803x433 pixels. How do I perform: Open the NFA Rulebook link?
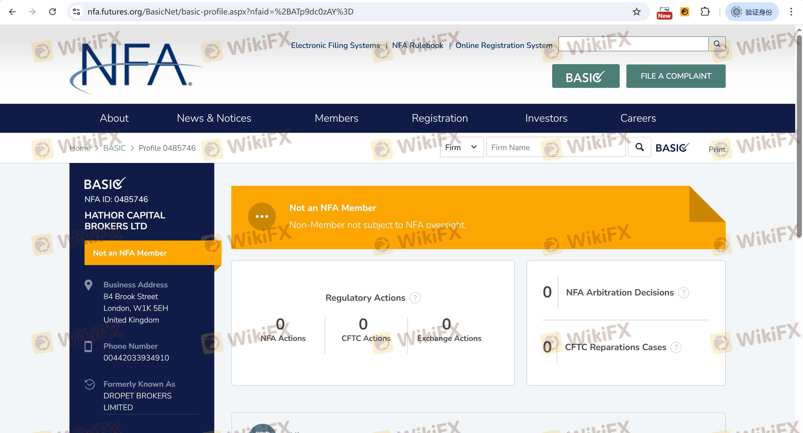tap(417, 45)
